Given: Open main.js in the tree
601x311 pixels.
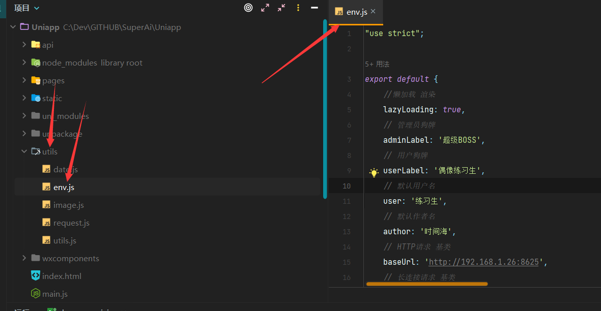Looking at the screenshot, I should pos(55,294).
